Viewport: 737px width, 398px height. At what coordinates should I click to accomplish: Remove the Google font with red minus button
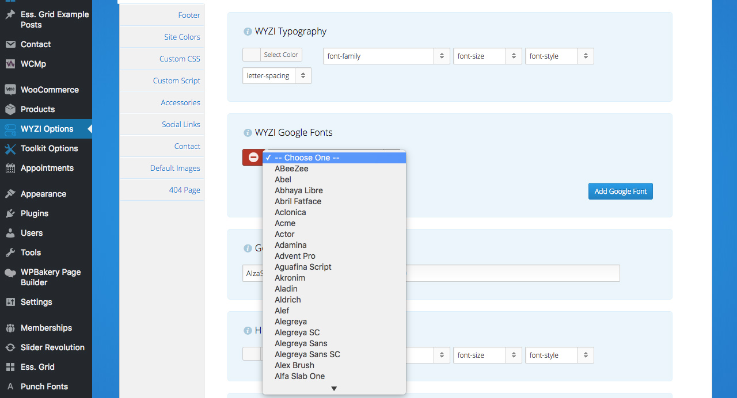[x=253, y=157]
